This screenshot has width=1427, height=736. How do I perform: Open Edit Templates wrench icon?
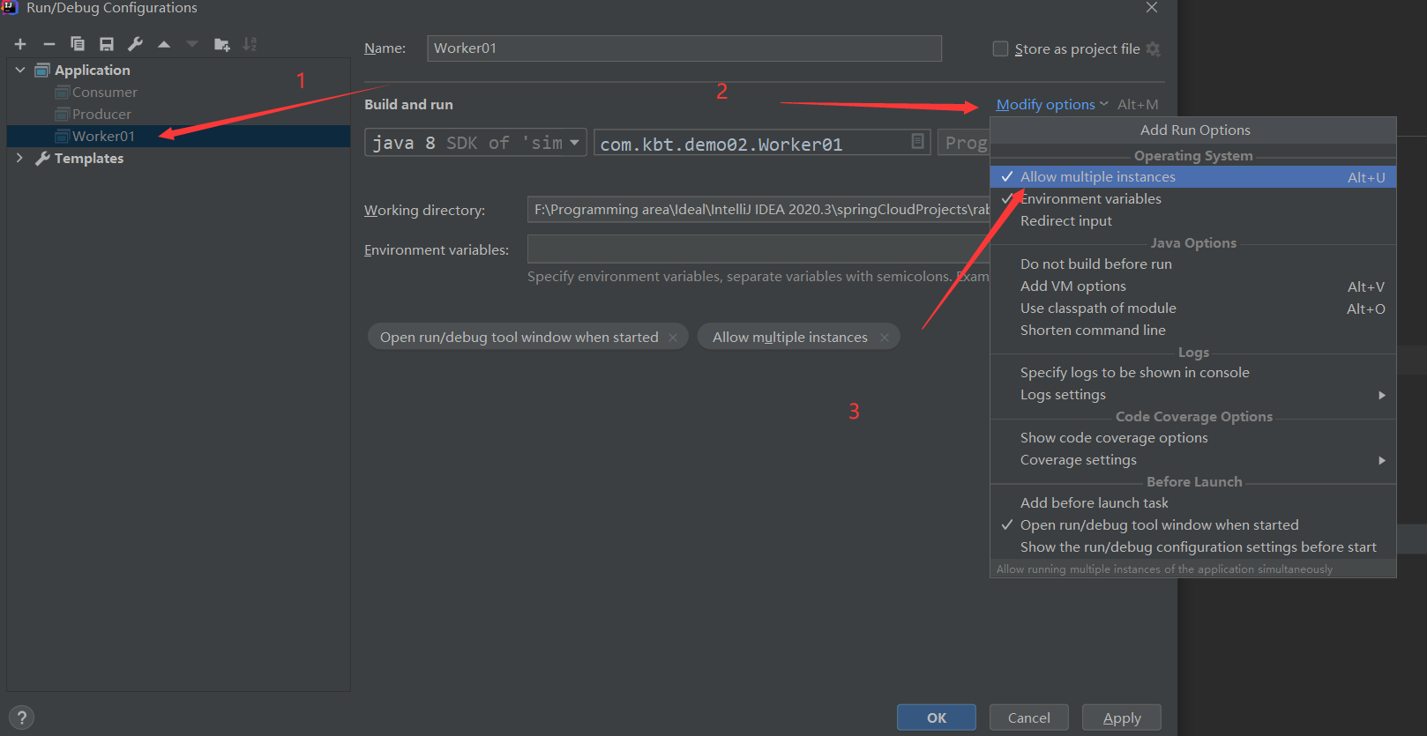pyautogui.click(x=135, y=44)
